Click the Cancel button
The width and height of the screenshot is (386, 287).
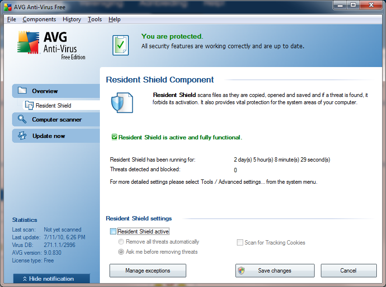(x=348, y=271)
